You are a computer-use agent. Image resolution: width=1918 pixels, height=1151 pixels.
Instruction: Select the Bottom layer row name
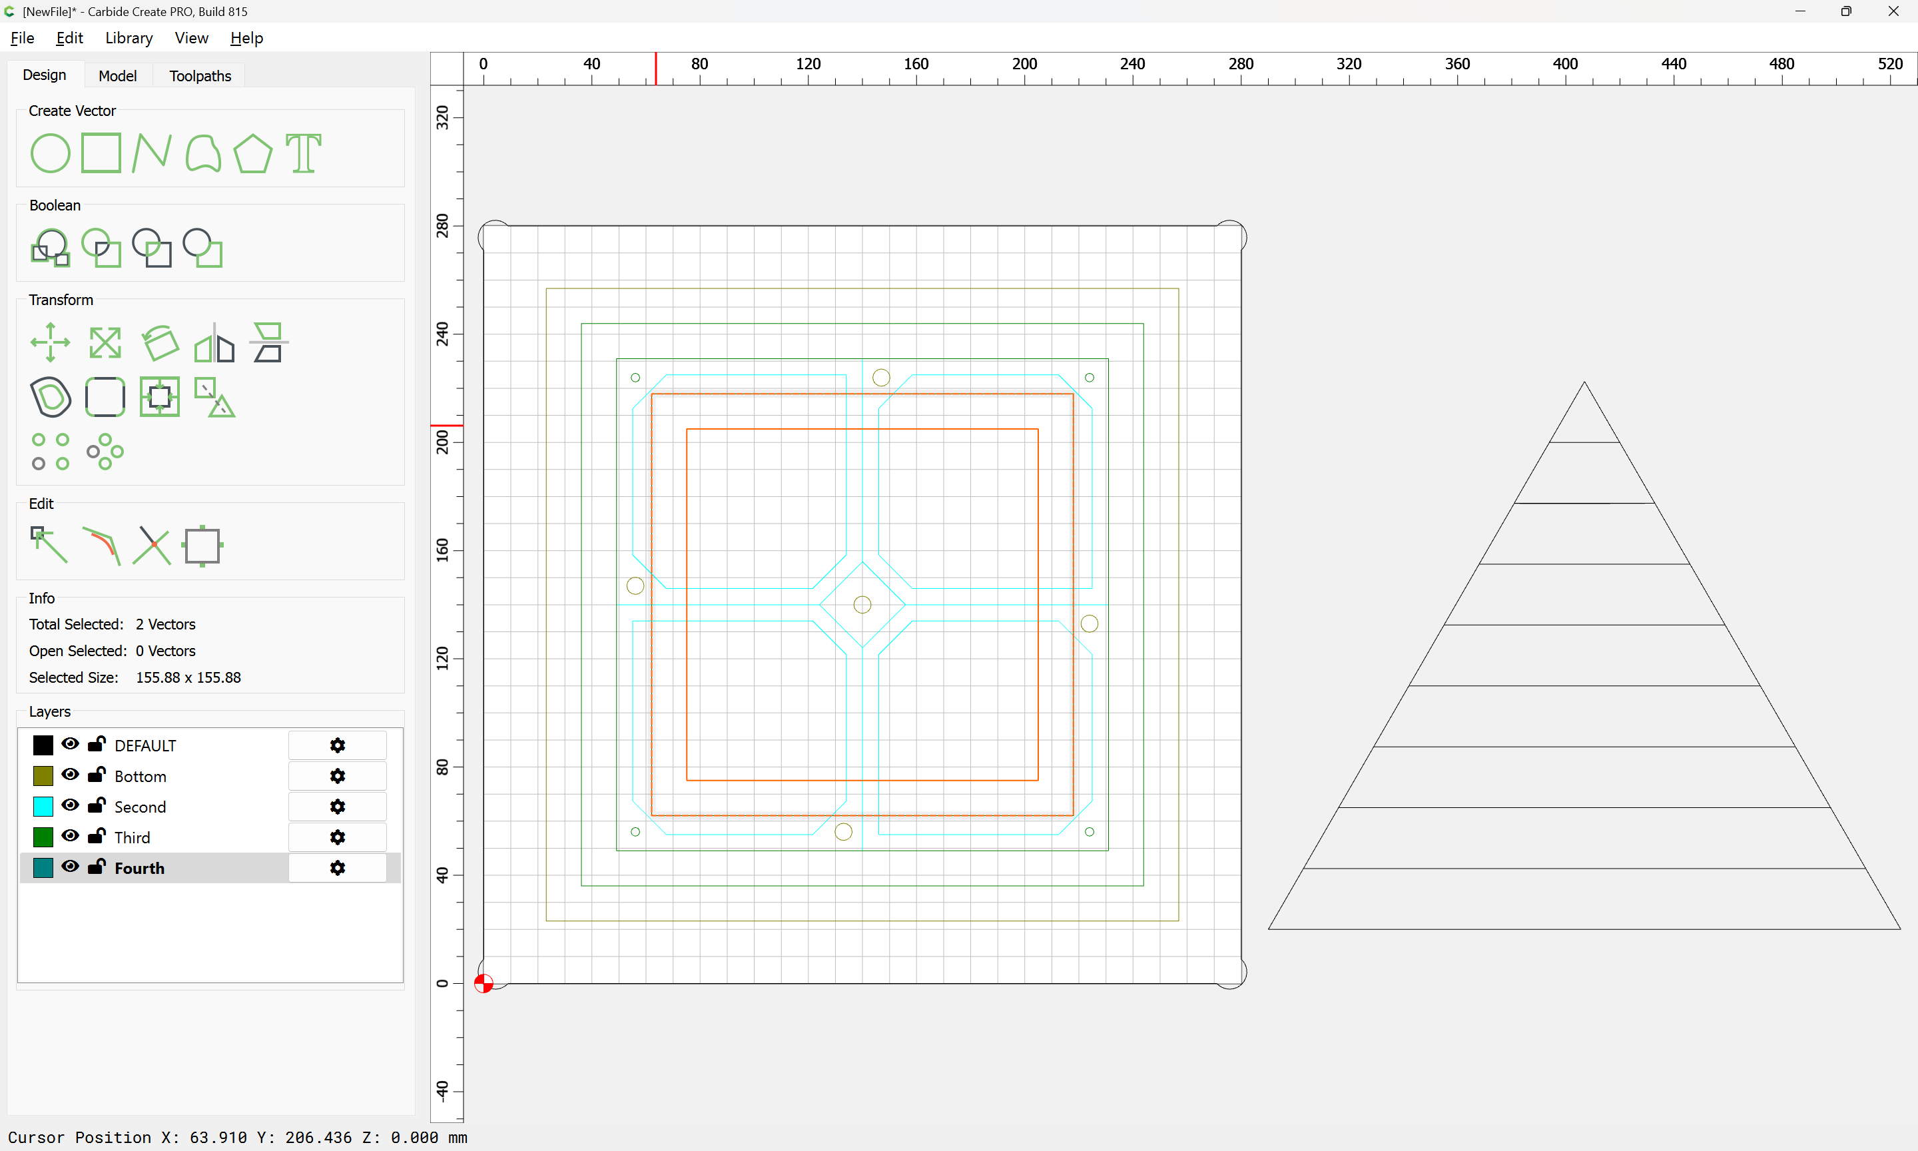point(141,775)
